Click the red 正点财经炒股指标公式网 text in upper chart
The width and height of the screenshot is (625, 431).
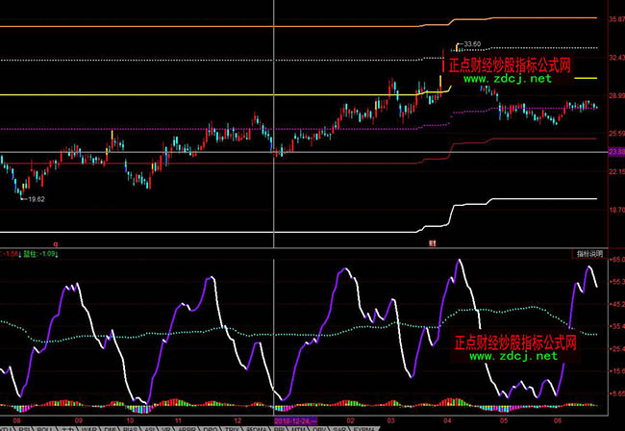pyautogui.click(x=510, y=65)
